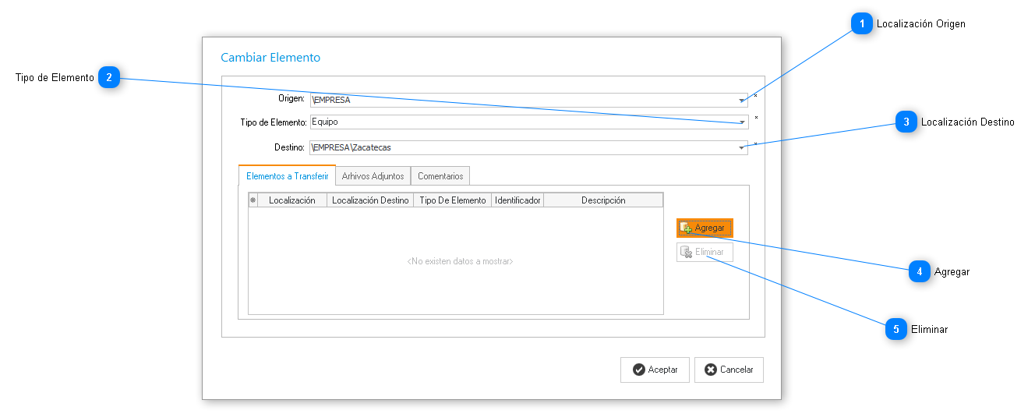Click callout marker 2 for Tipo de Elemento

tap(108, 77)
